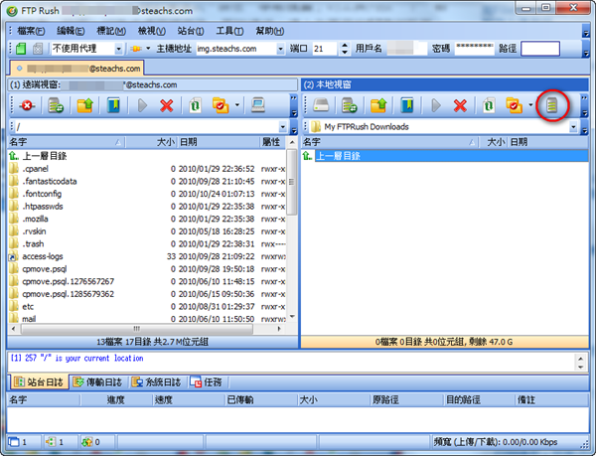Screen dimensions: 596x456
Task: Click log pane scroll down arrow
Action: pyautogui.click(x=580, y=367)
